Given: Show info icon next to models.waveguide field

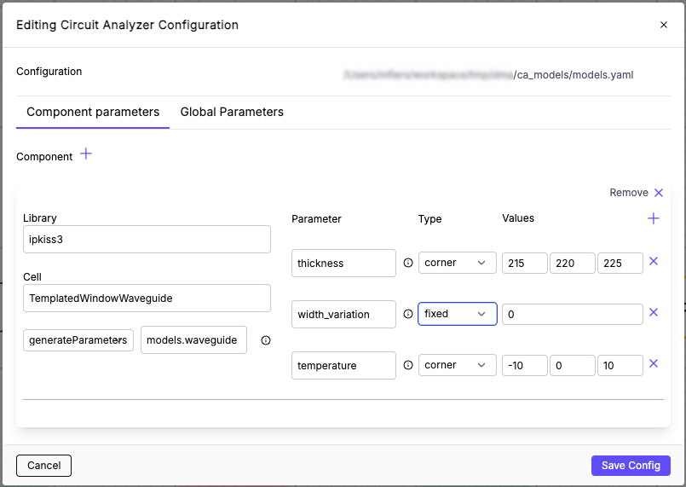Looking at the screenshot, I should 266,340.
